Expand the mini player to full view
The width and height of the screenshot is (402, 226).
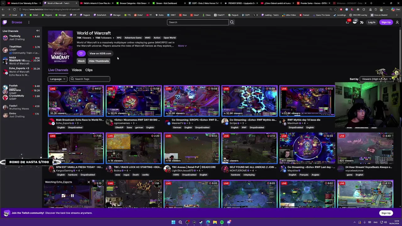[x=63, y=196]
